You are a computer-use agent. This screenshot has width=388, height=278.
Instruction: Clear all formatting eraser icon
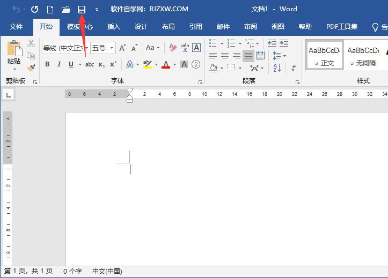coord(173,47)
